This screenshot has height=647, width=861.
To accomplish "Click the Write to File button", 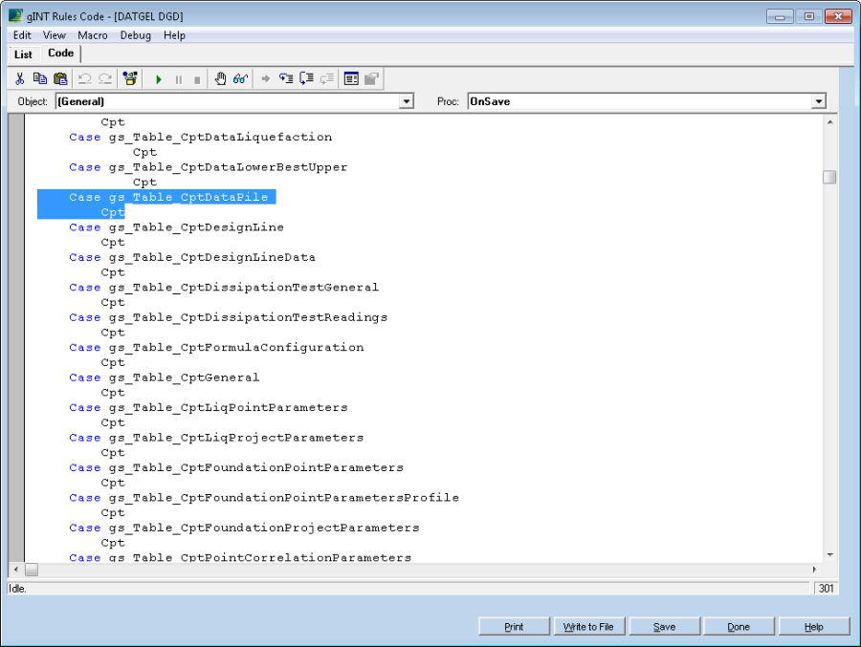I will (589, 627).
